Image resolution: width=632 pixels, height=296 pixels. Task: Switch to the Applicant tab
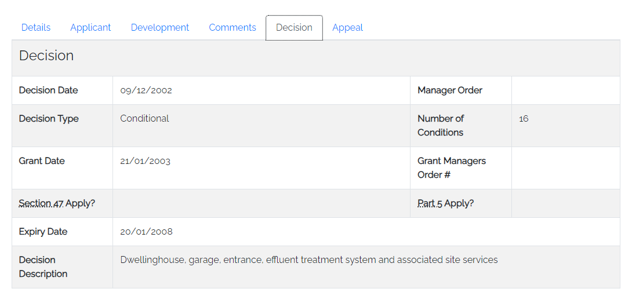[90, 27]
